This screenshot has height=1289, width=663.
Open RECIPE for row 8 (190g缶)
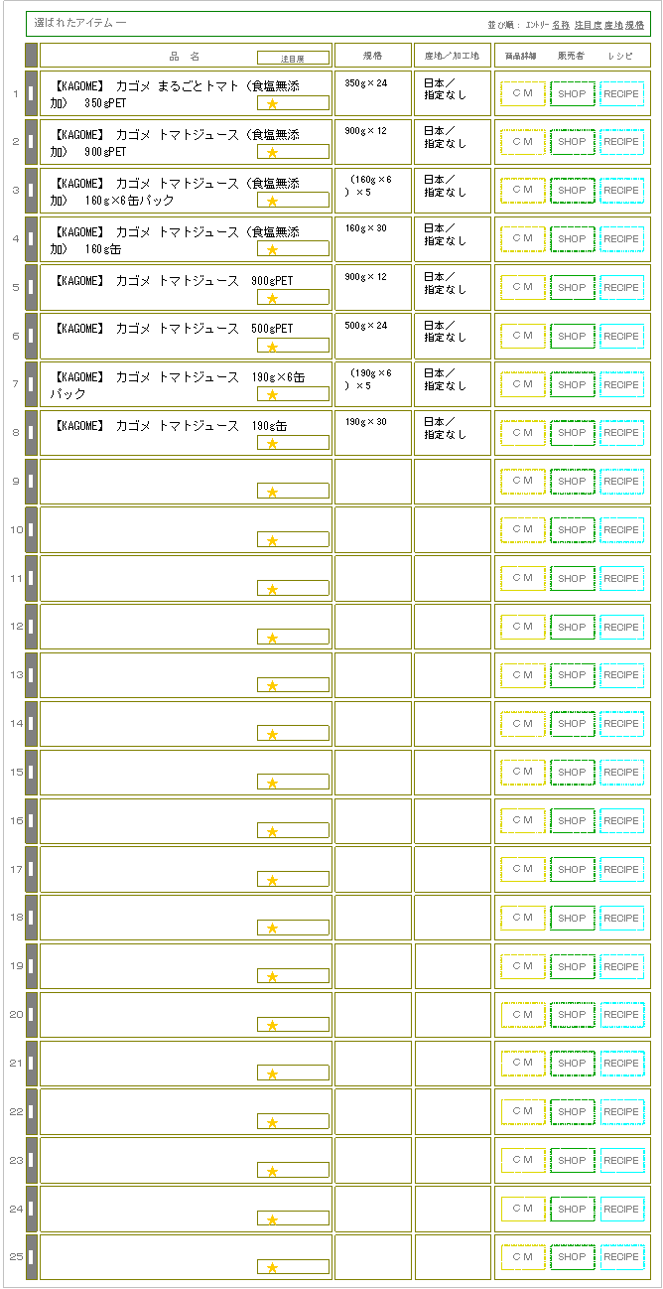622,433
